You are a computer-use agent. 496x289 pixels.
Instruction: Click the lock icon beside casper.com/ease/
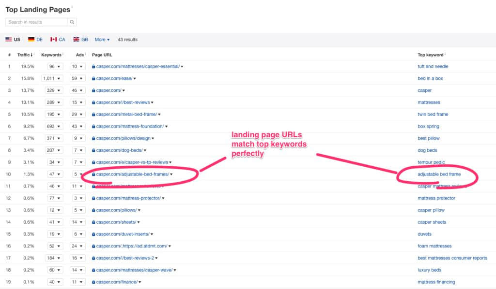pyautogui.click(x=93, y=79)
